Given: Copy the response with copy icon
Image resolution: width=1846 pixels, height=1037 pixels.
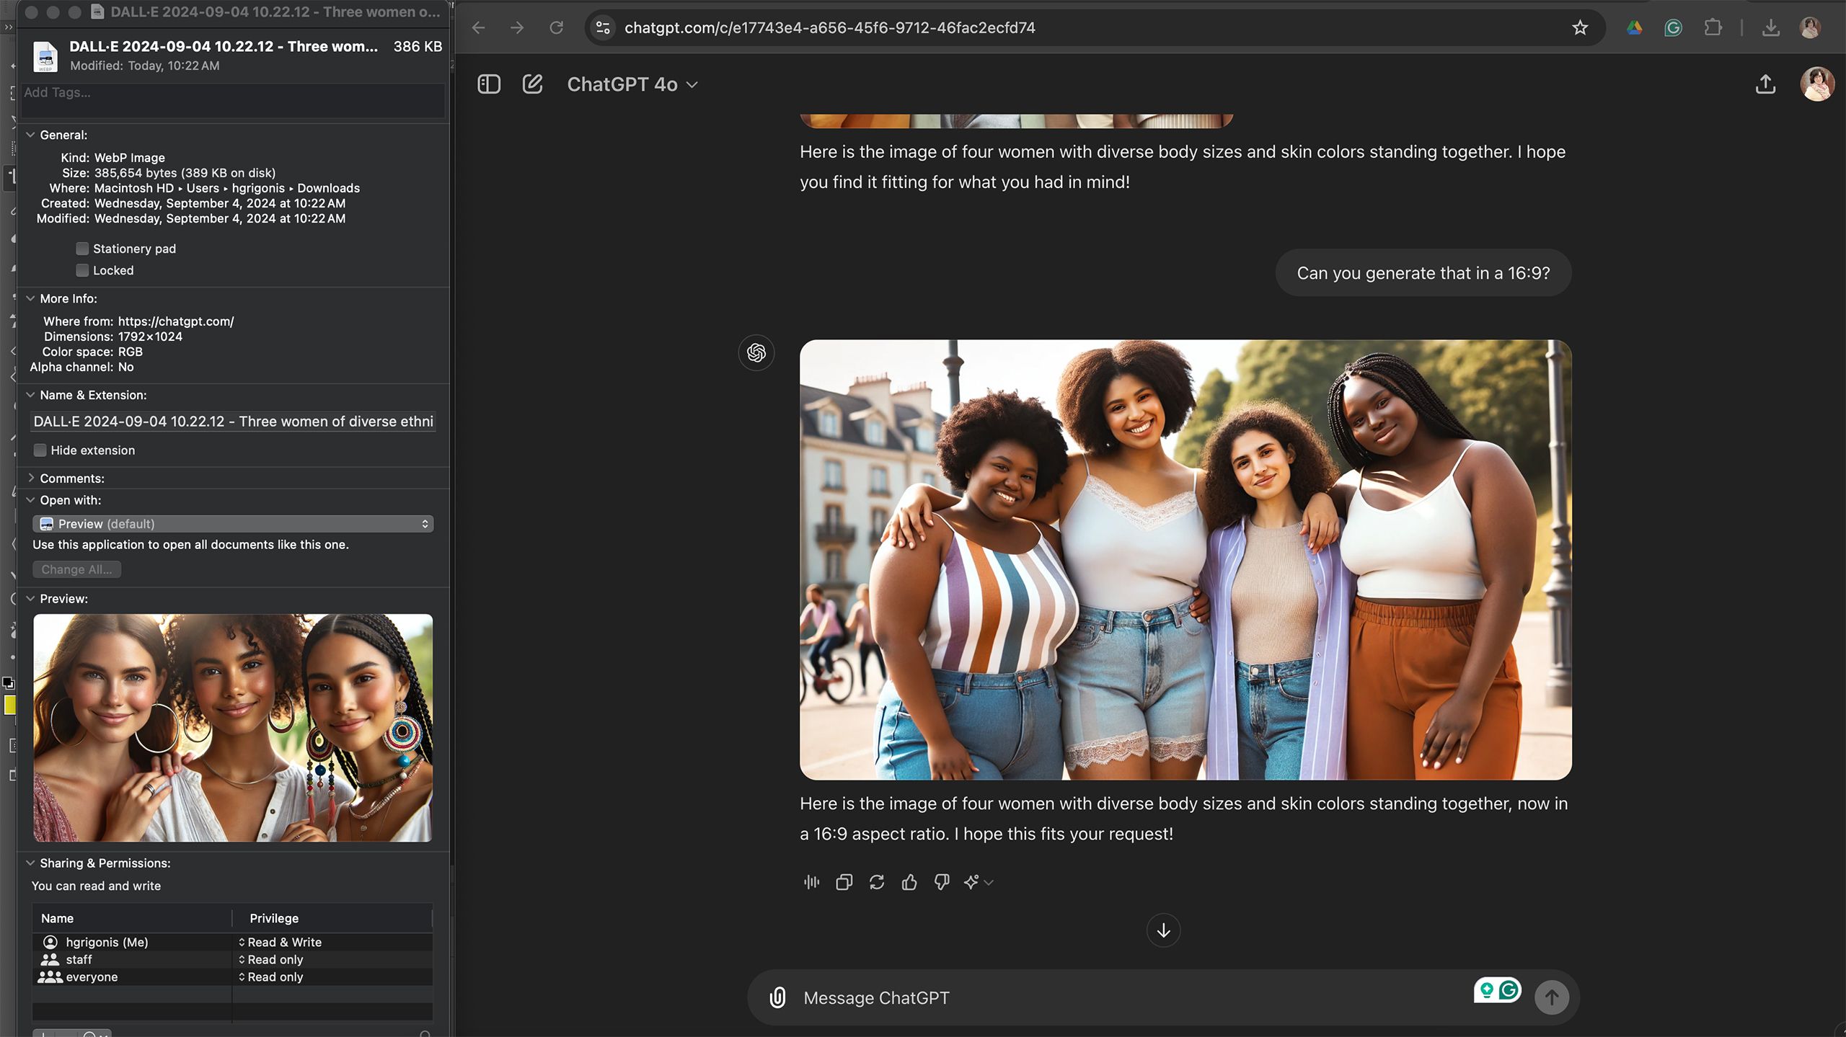Looking at the screenshot, I should [x=844, y=882].
